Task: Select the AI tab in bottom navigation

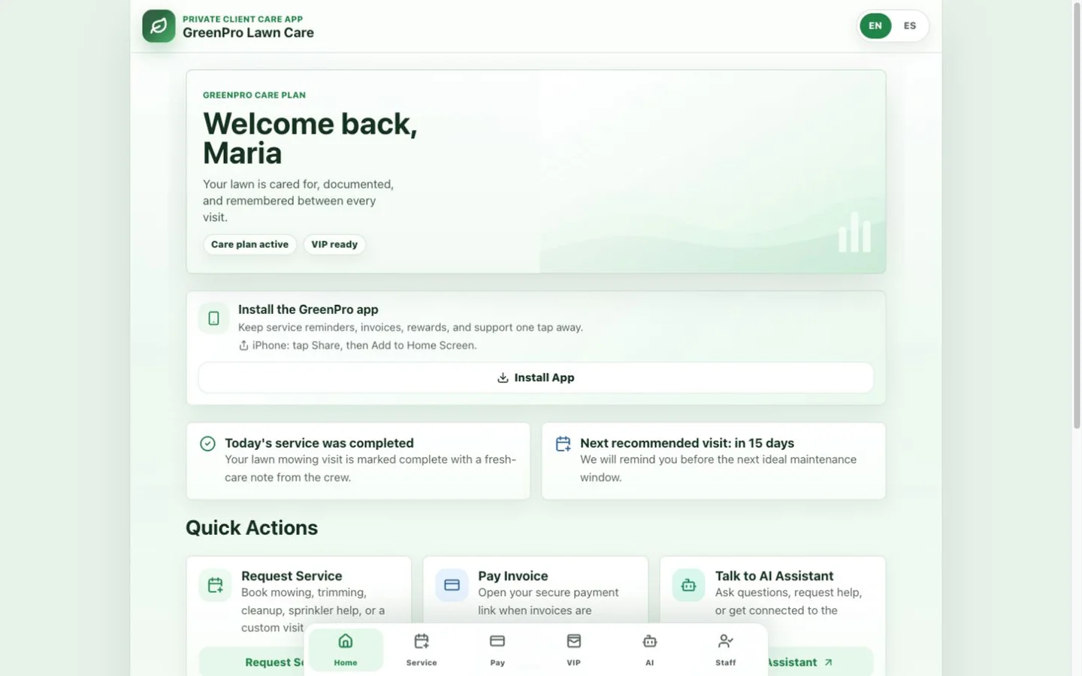Action: pos(650,650)
